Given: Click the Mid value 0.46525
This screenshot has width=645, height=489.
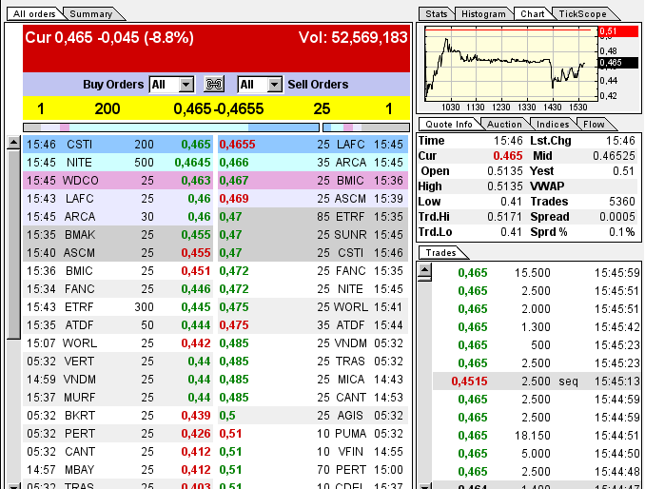Looking at the screenshot, I should tap(614, 156).
